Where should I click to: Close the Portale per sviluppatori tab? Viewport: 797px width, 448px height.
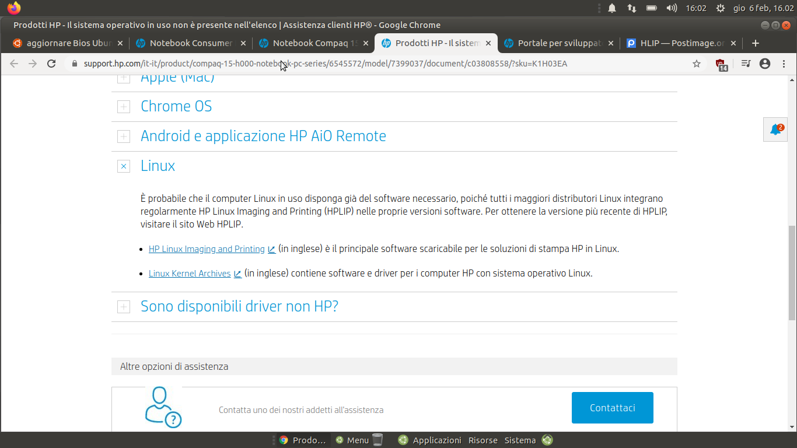611,43
